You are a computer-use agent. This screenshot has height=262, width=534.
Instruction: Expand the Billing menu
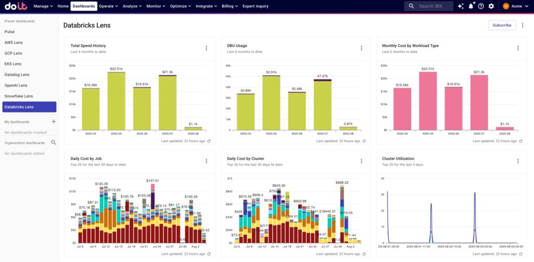coord(229,6)
